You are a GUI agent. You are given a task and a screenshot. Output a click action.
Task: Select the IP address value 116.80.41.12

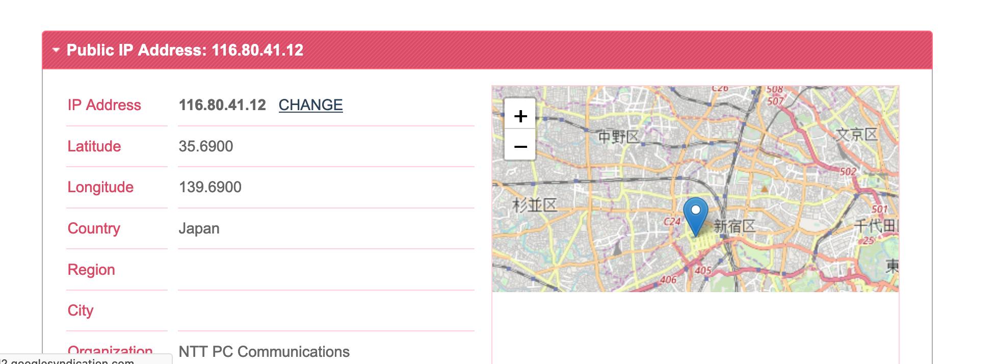coord(222,105)
